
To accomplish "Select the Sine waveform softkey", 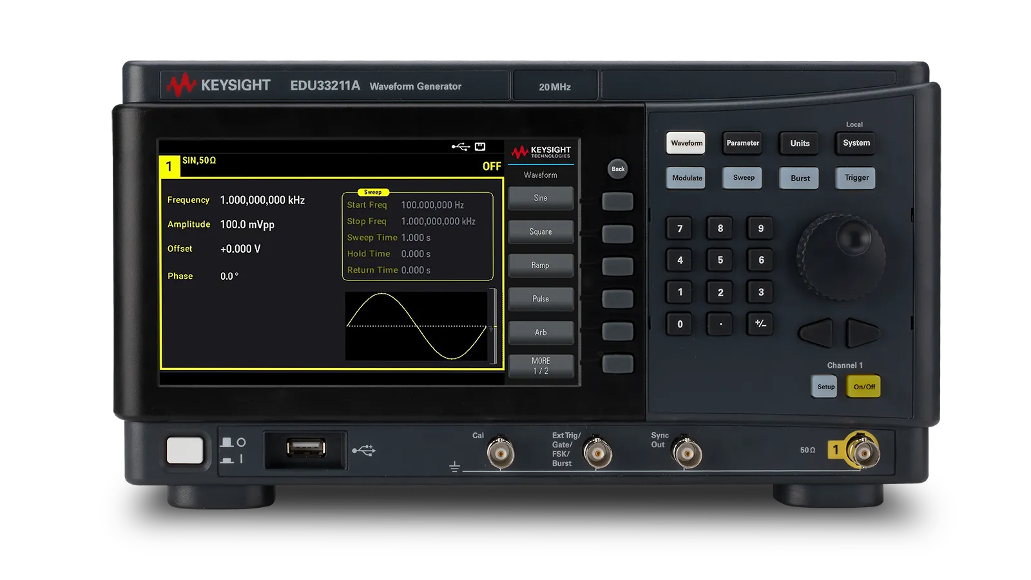I will pyautogui.click(x=540, y=198).
